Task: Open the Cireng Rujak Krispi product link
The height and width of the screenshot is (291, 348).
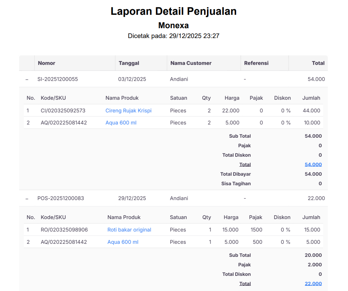Action: [128, 111]
